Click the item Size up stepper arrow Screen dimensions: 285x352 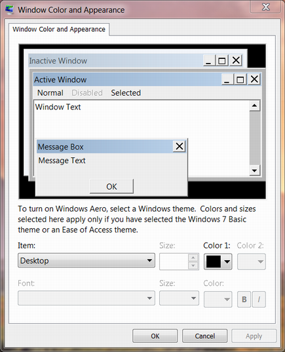pos(193,258)
